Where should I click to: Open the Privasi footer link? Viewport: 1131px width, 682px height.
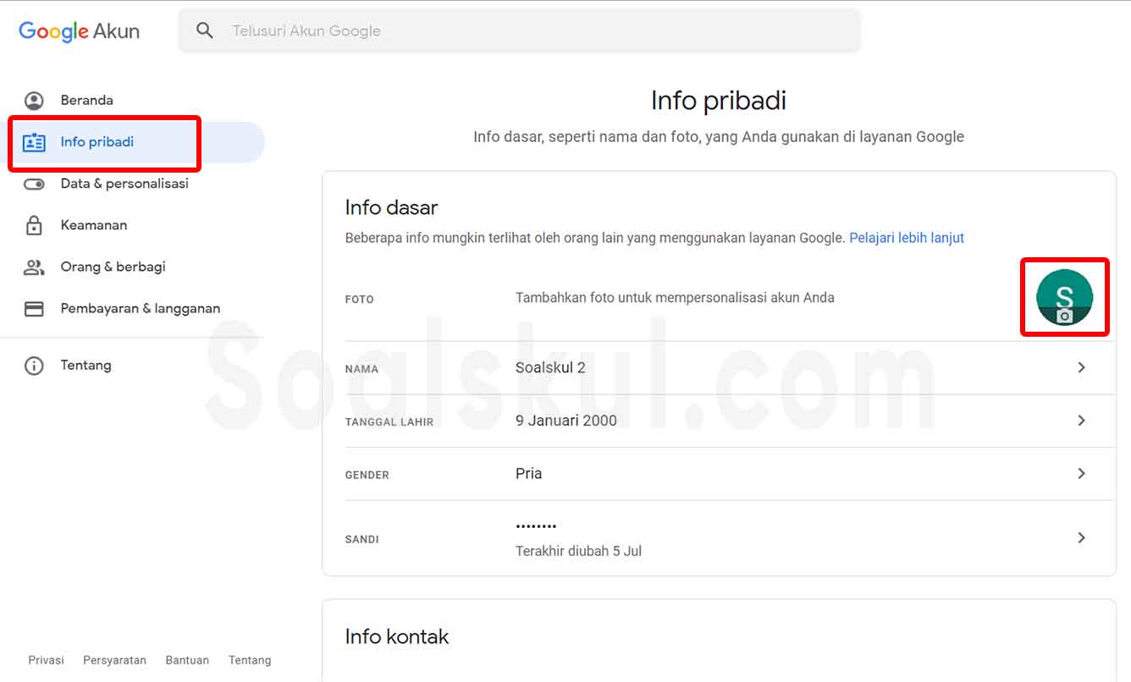(46, 660)
